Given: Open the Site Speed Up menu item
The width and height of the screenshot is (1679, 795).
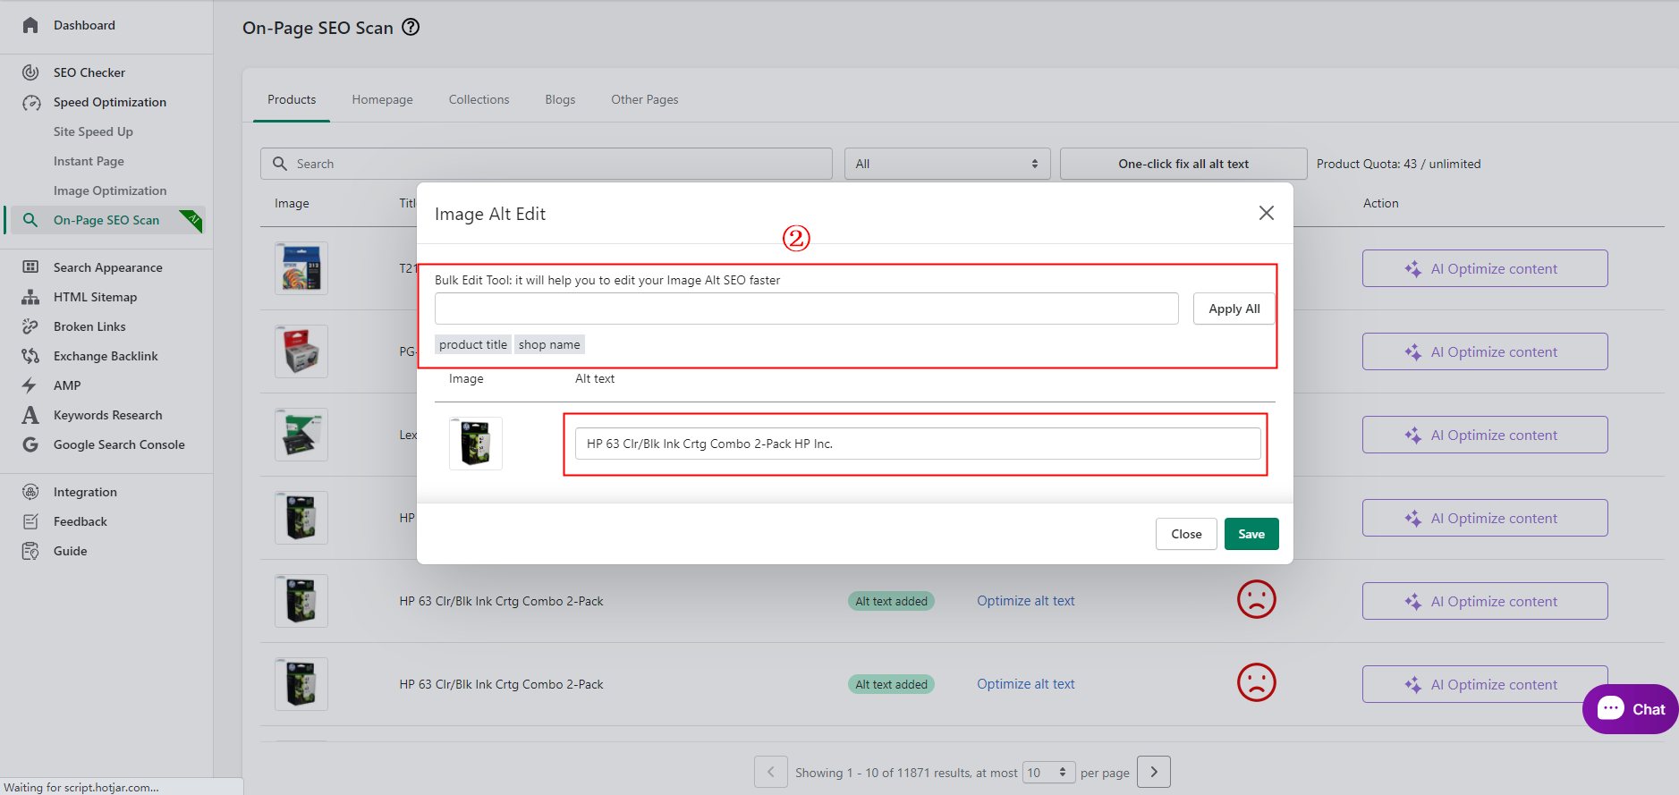Looking at the screenshot, I should coord(93,131).
